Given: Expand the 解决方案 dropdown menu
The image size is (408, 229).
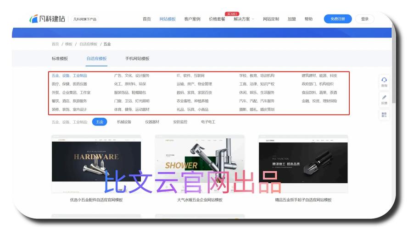Looking at the screenshot, I should [244, 19].
